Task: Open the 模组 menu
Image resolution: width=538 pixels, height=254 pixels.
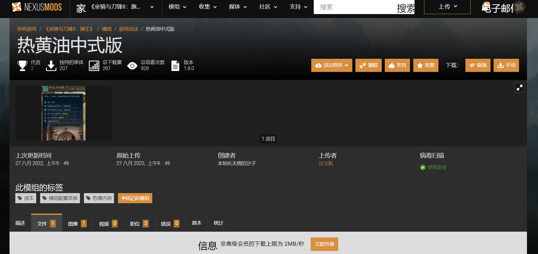Action: [x=177, y=7]
